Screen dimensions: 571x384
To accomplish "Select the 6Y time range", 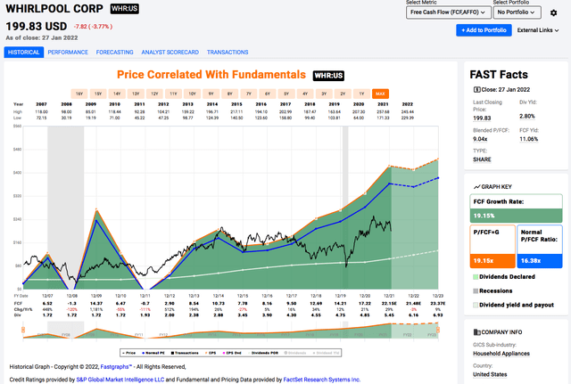I will (x=268, y=94).
